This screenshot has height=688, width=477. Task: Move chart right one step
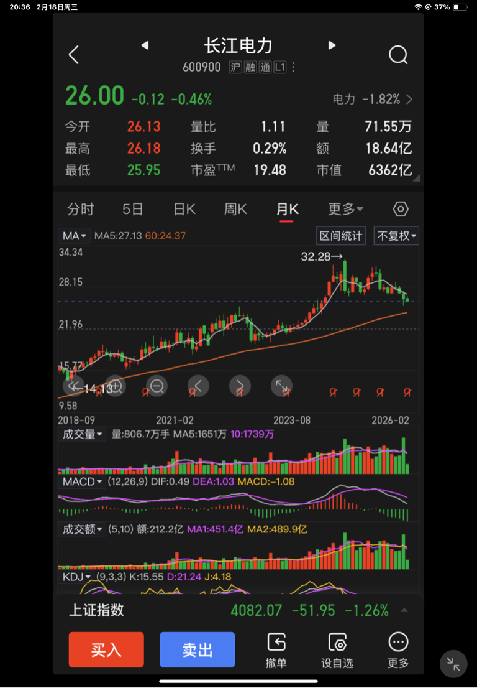click(240, 386)
